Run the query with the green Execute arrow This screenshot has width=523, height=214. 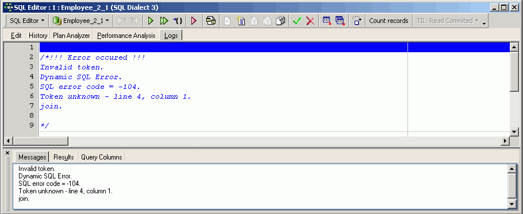click(151, 21)
